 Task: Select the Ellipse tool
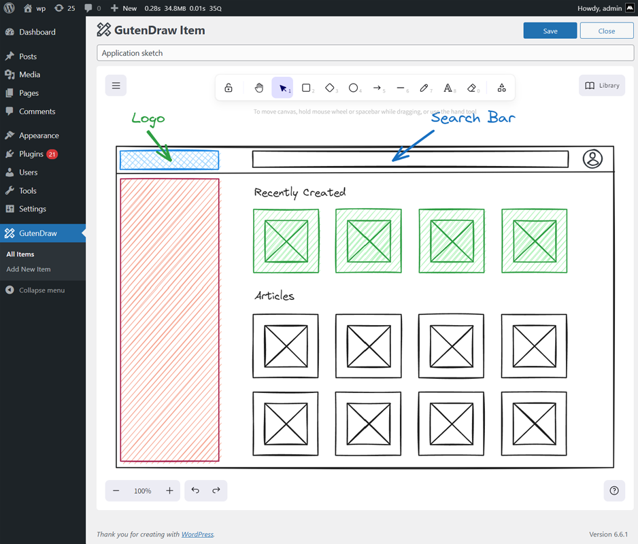[x=354, y=88]
